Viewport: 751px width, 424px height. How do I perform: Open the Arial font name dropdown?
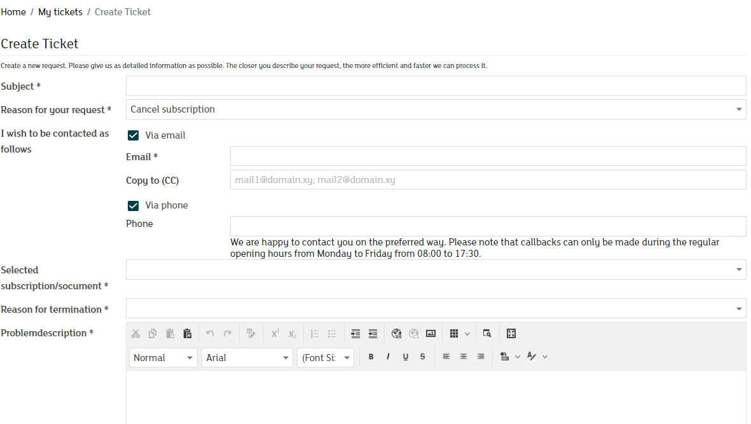coord(247,358)
